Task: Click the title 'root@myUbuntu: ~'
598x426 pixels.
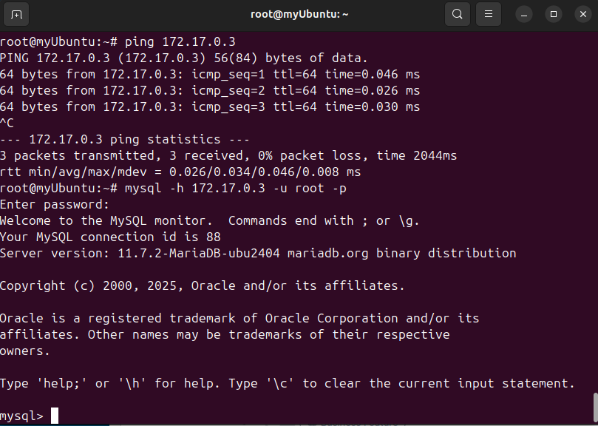Action: (x=299, y=14)
